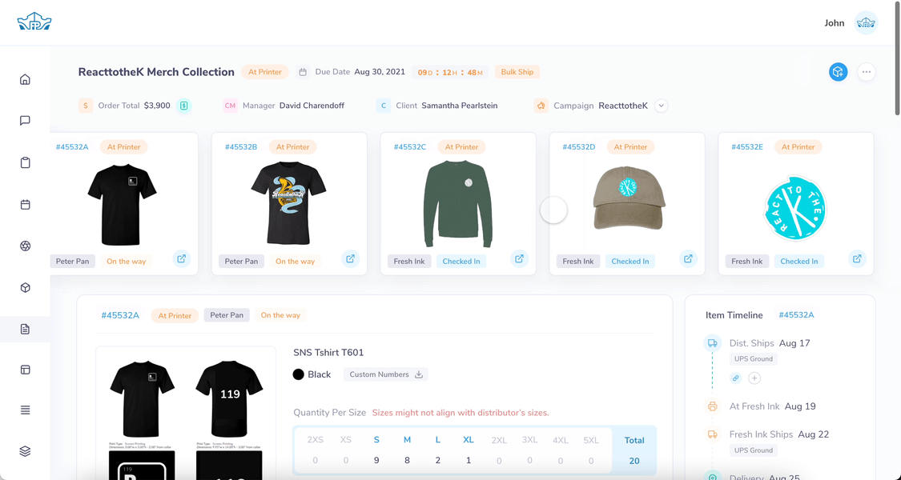901x480 pixels.
Task: Open item #45532D card external link icon
Action: (688, 258)
